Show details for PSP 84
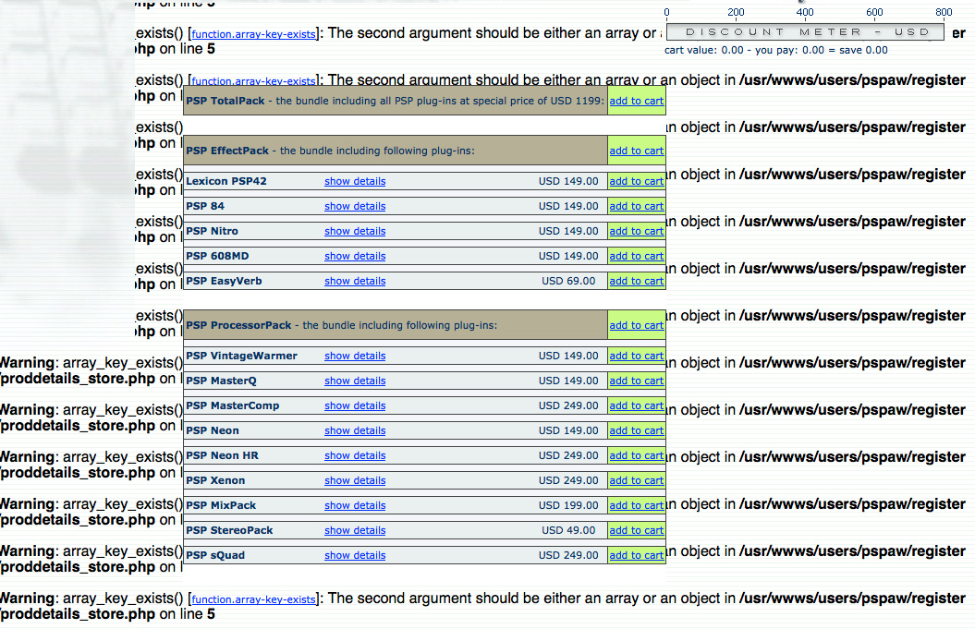The width and height of the screenshot is (975, 629). [355, 206]
